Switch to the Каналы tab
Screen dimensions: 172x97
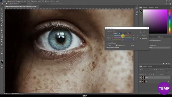(x=145, y=66)
